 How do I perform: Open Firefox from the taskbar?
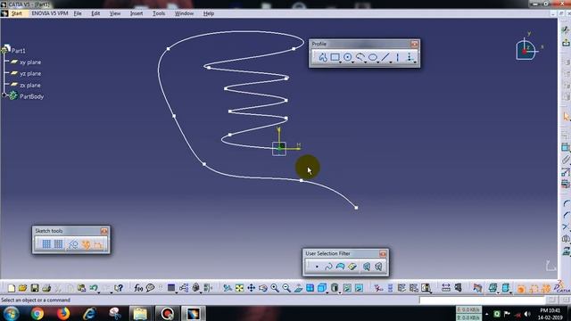[x=63, y=313]
